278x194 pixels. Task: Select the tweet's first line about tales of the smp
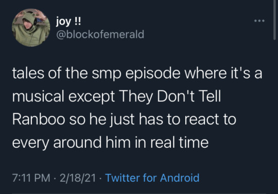137,73
